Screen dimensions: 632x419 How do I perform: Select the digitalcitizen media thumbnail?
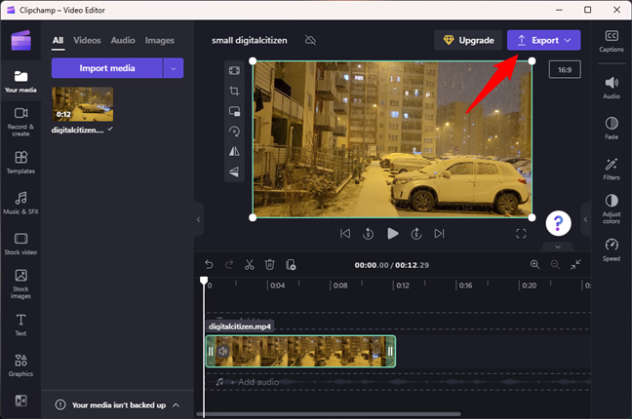(x=82, y=104)
